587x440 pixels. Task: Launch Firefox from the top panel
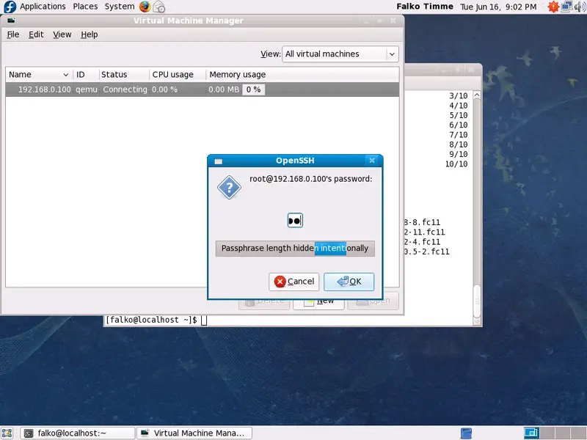145,7
